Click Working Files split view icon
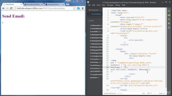Screen dimensions: 172x96 (100, 10)
